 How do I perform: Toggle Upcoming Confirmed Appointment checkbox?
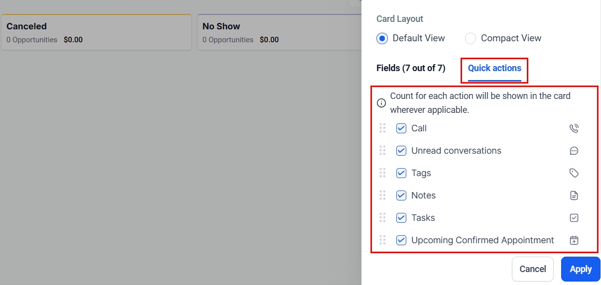point(401,240)
